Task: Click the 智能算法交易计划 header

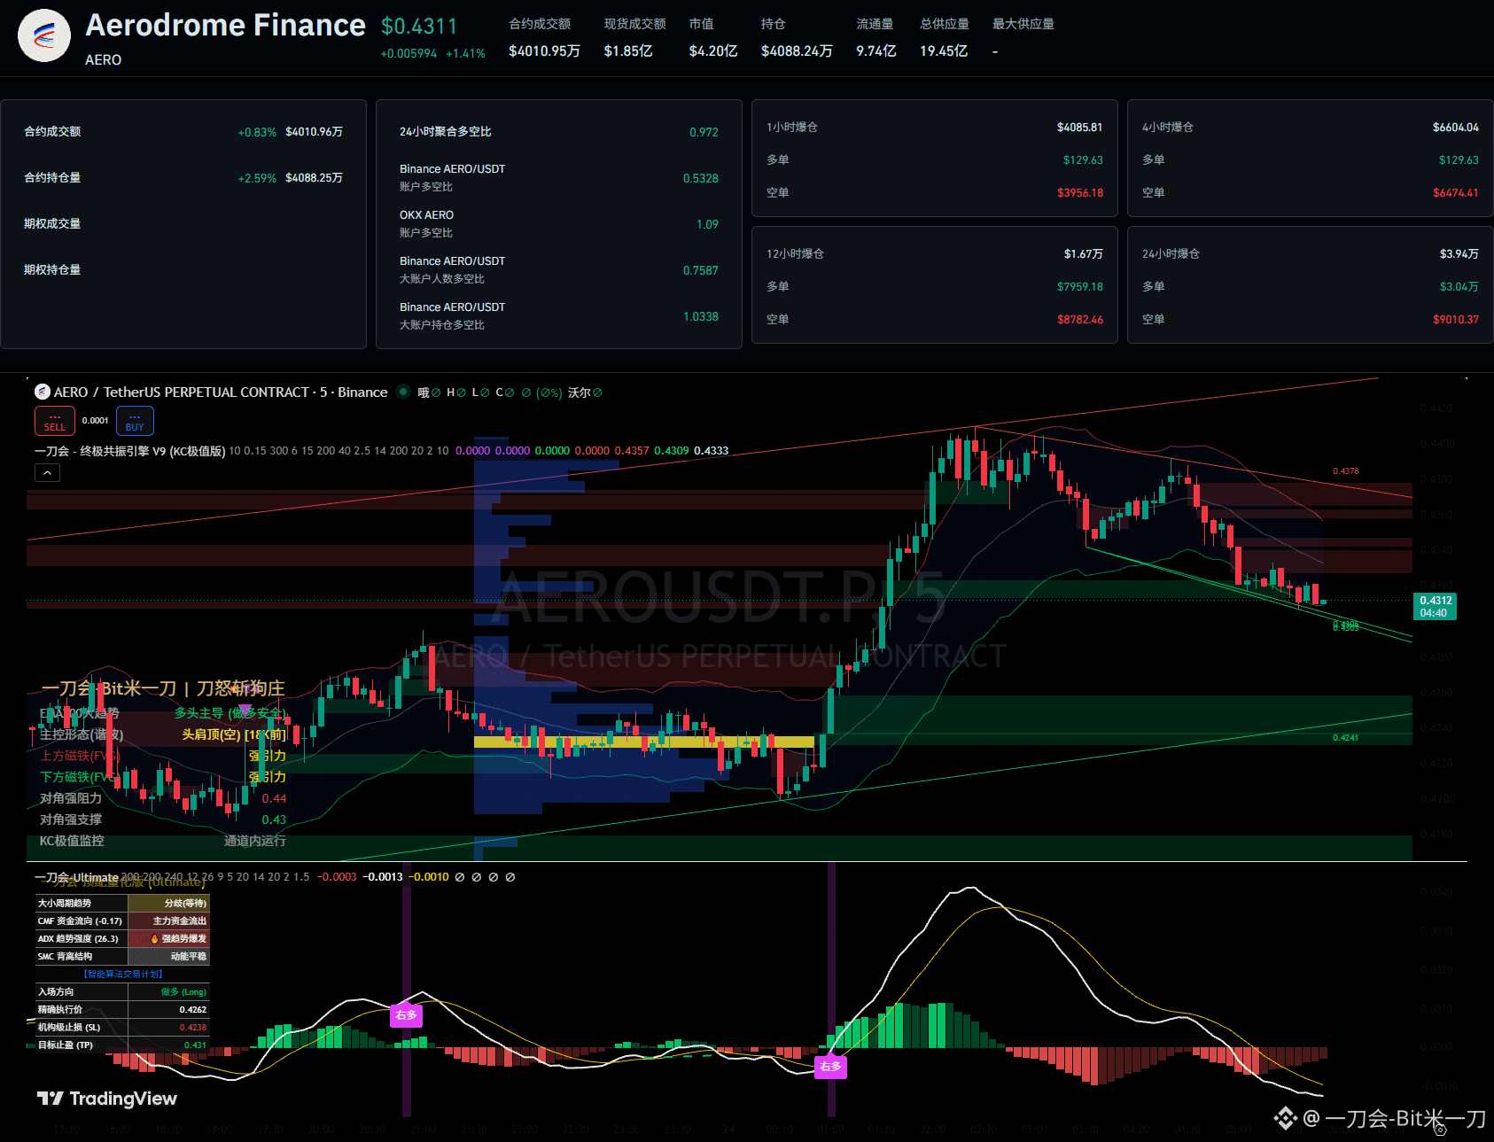Action: [x=122, y=975]
